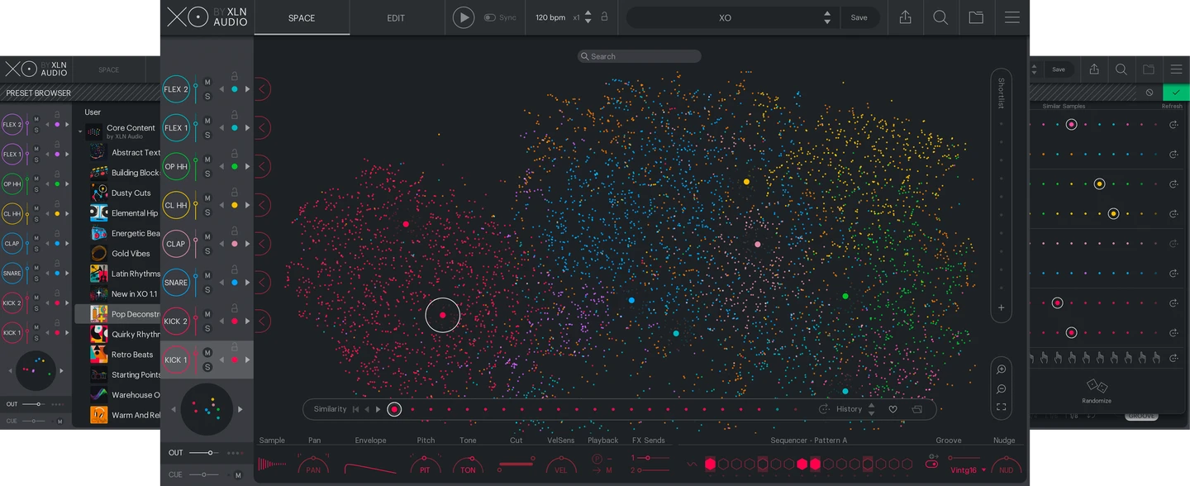Open the XO preset selector dropdown
Viewport: 1190px width, 486px height.
(827, 17)
